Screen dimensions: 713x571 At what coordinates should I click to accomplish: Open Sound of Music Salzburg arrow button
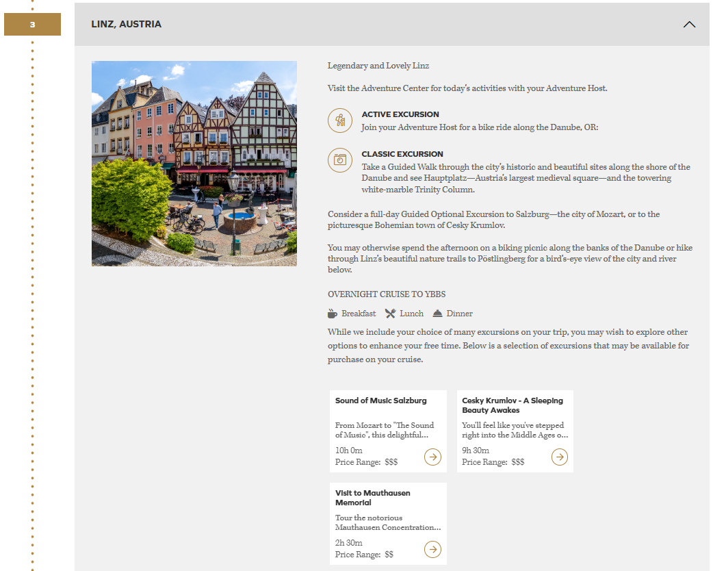(432, 457)
